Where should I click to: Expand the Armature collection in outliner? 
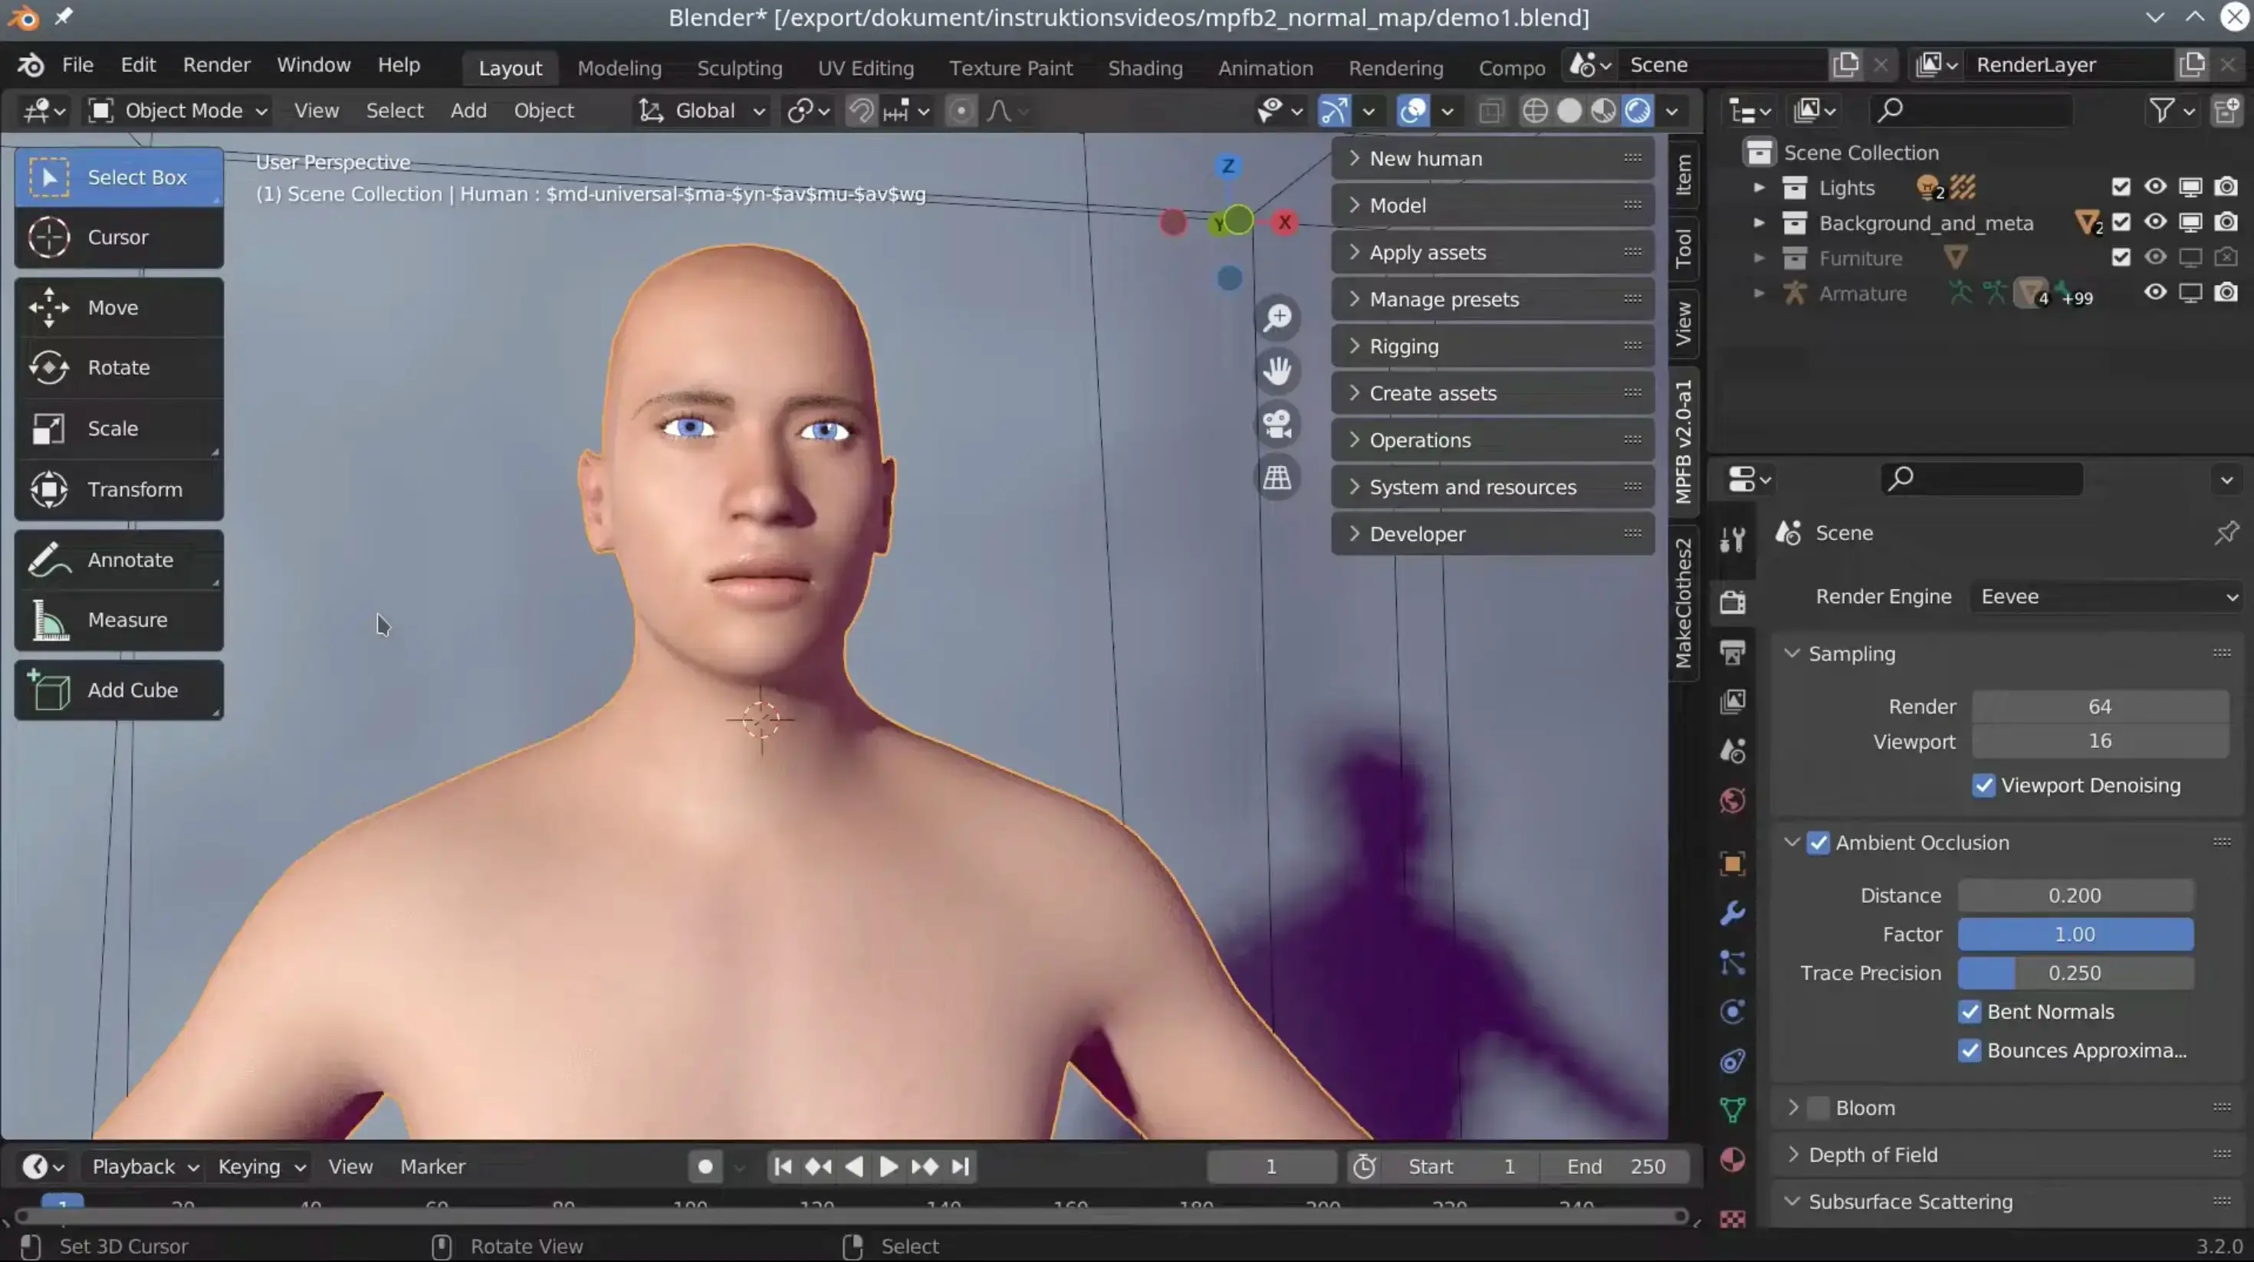point(1759,293)
